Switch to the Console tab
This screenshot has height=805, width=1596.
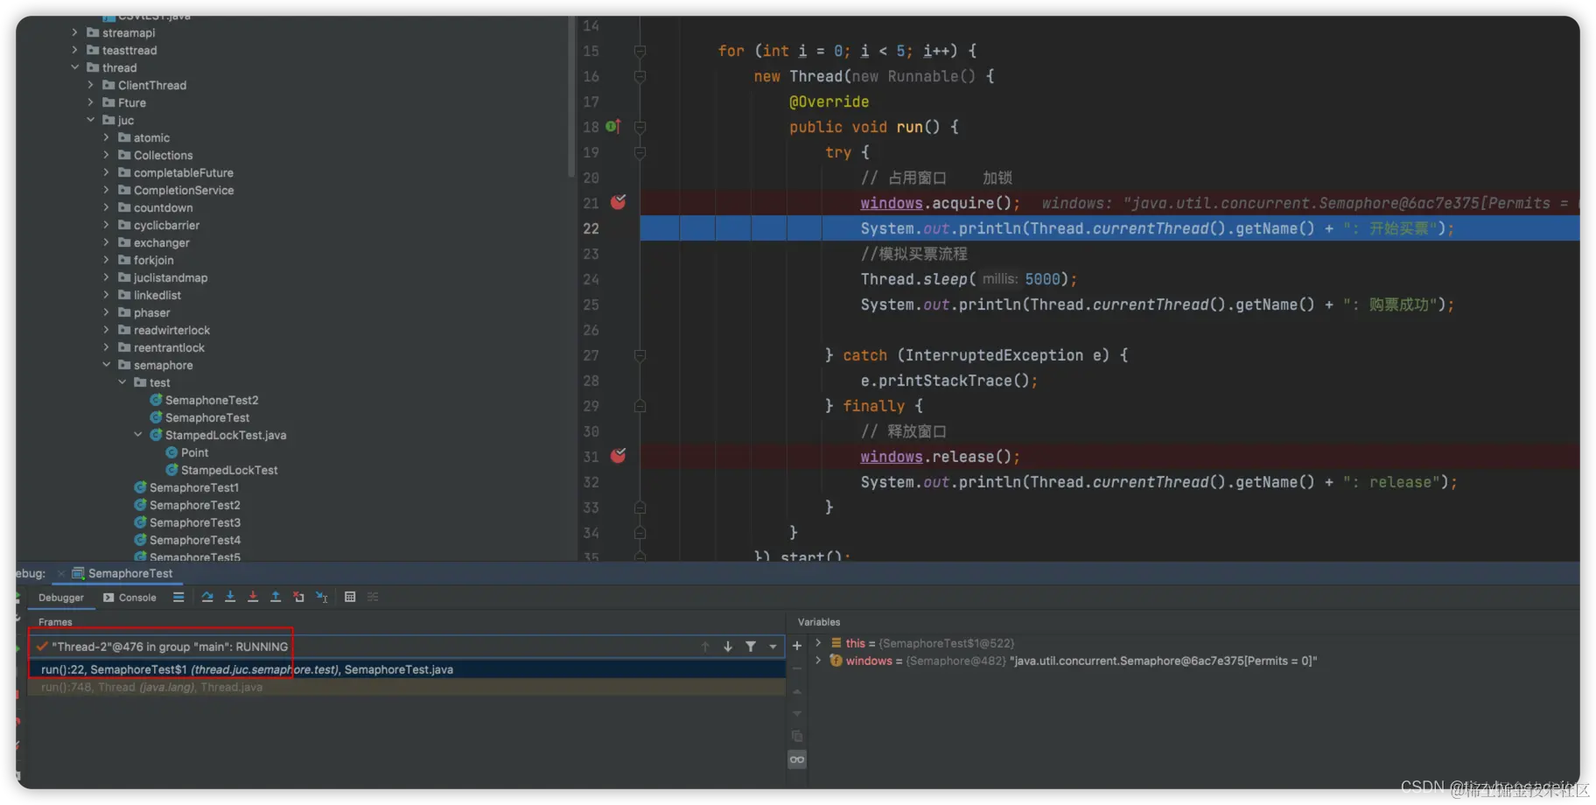tap(129, 598)
